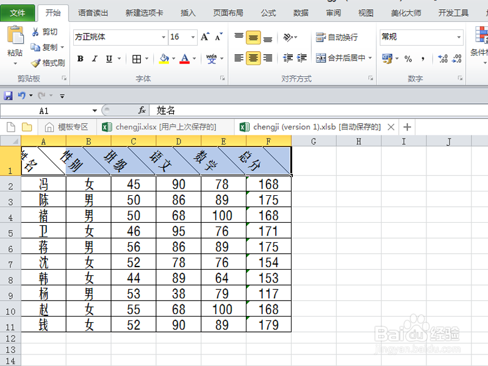The image size is (488, 366).
Task: Click the Copy icon
Action: click(35, 47)
